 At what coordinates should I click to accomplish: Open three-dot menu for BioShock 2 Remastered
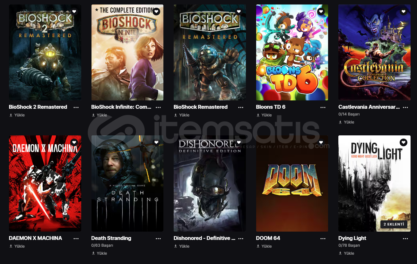76,107
